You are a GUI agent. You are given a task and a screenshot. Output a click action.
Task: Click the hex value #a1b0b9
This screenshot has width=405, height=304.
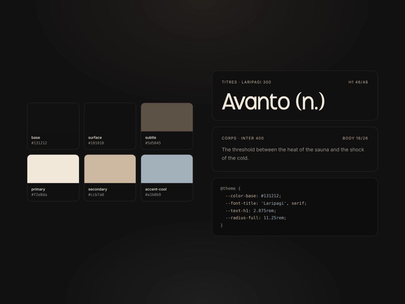153,195
